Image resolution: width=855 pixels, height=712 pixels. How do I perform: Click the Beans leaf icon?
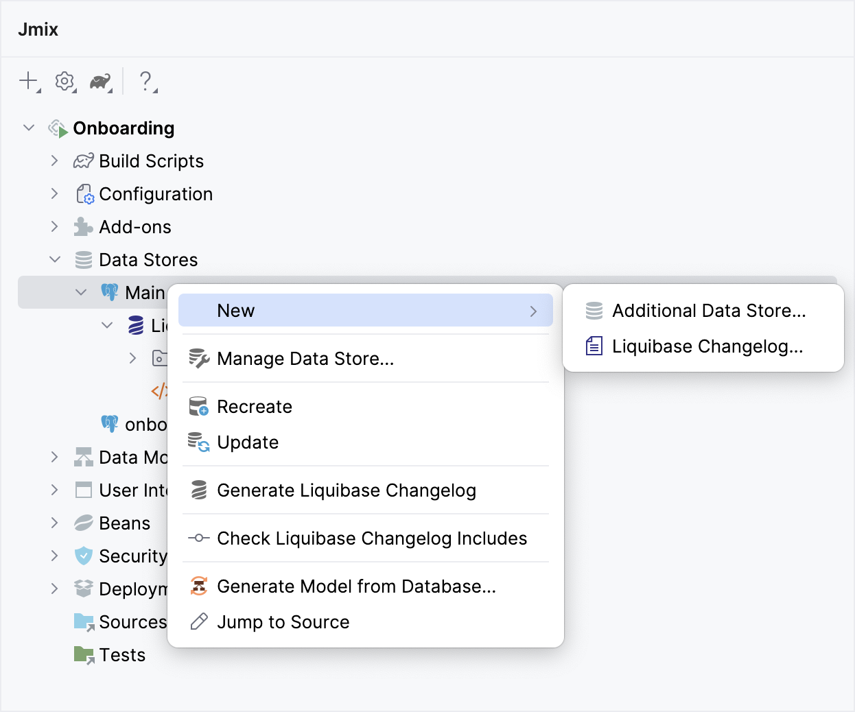(x=84, y=523)
